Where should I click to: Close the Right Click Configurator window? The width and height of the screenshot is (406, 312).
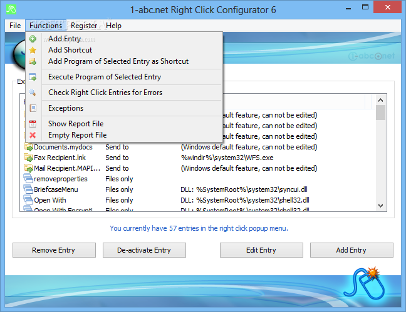(x=388, y=8)
